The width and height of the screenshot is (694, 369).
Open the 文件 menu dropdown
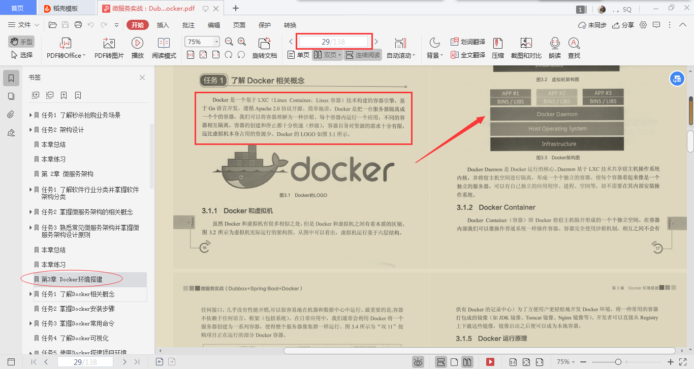coord(24,25)
